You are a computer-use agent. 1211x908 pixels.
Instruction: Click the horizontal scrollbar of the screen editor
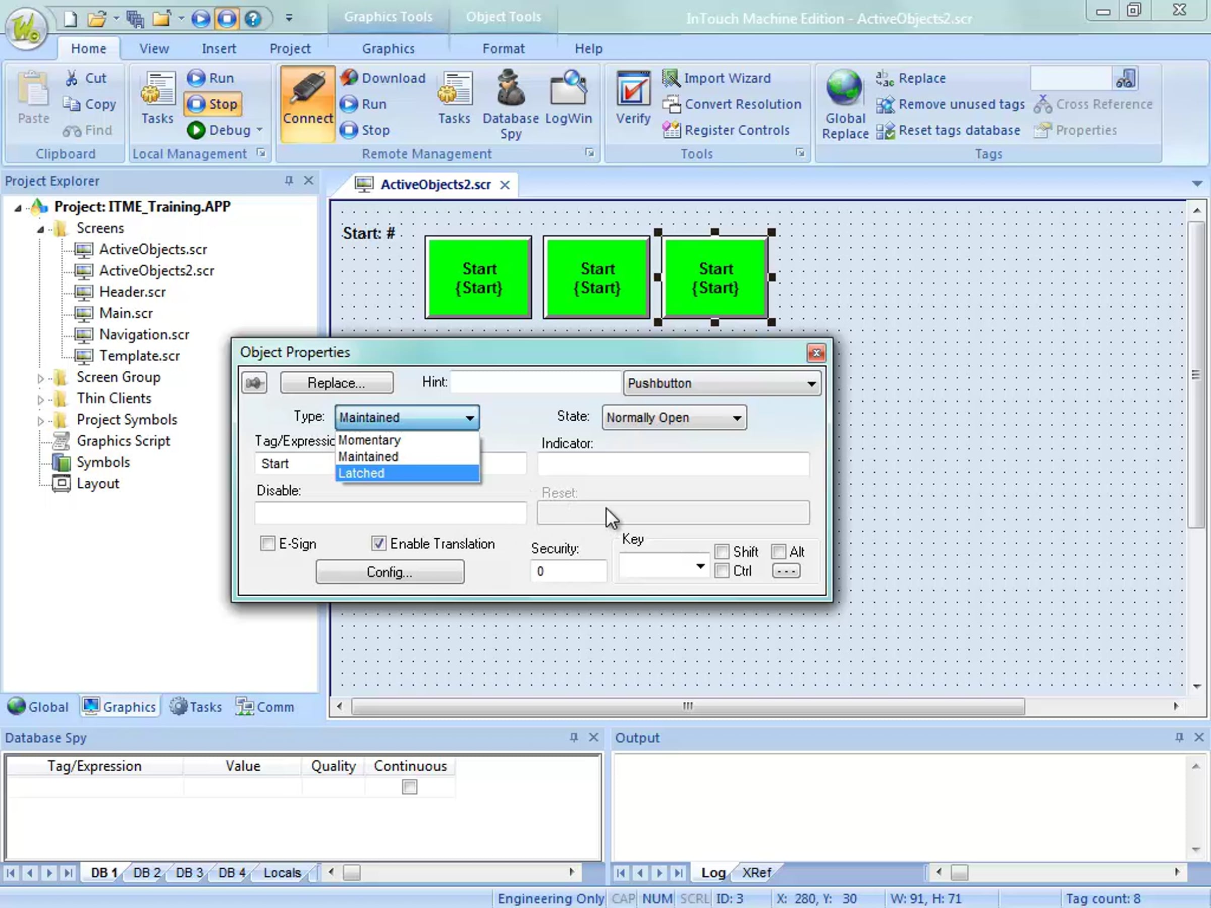point(687,707)
